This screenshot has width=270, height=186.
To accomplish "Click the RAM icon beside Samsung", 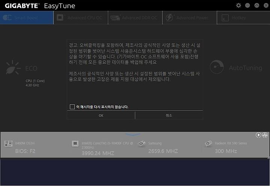I will tap(142, 144).
